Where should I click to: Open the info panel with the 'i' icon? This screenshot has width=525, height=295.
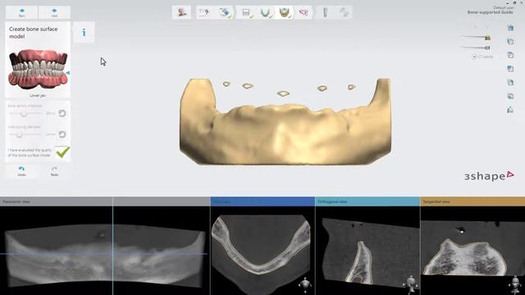(84, 33)
